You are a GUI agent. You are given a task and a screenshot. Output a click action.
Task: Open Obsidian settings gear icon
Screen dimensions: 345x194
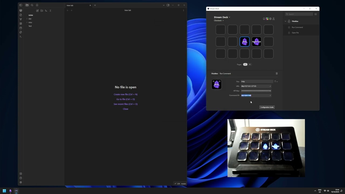point(21,182)
